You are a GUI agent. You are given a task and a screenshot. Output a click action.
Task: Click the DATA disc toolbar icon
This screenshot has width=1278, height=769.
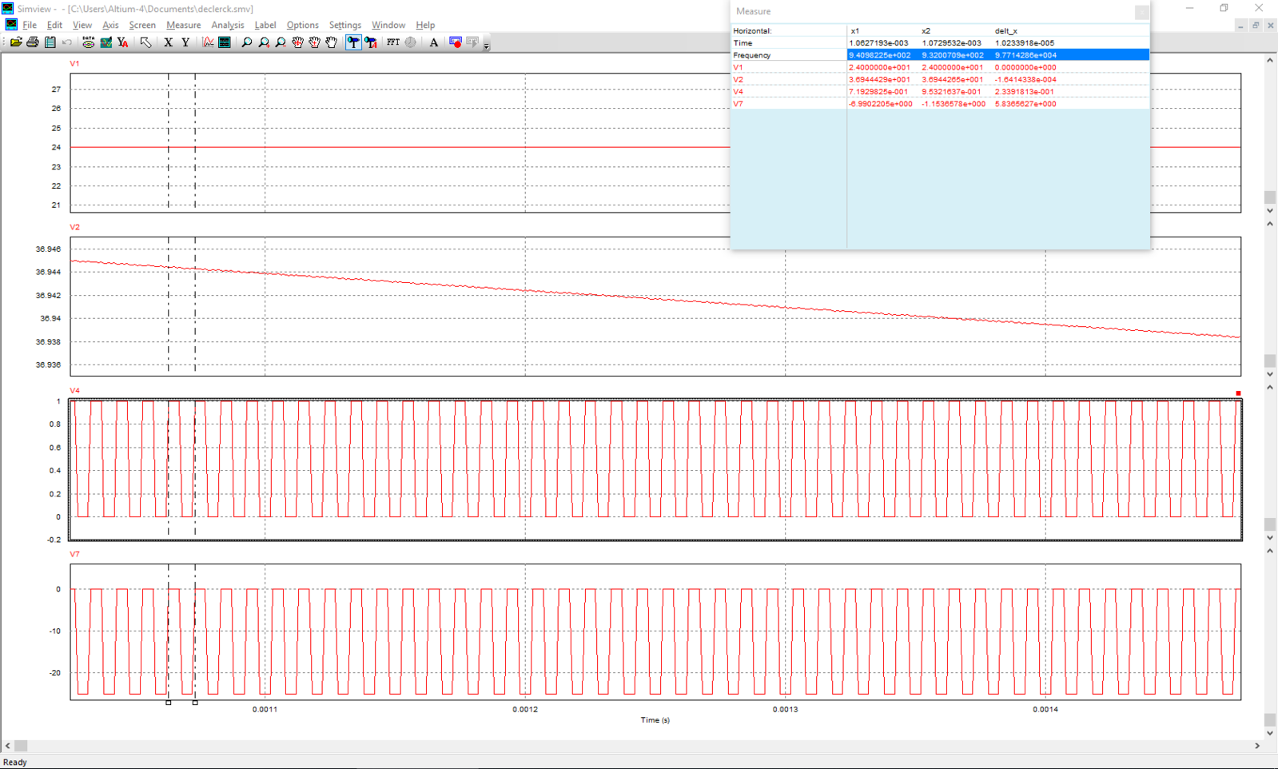[88, 42]
